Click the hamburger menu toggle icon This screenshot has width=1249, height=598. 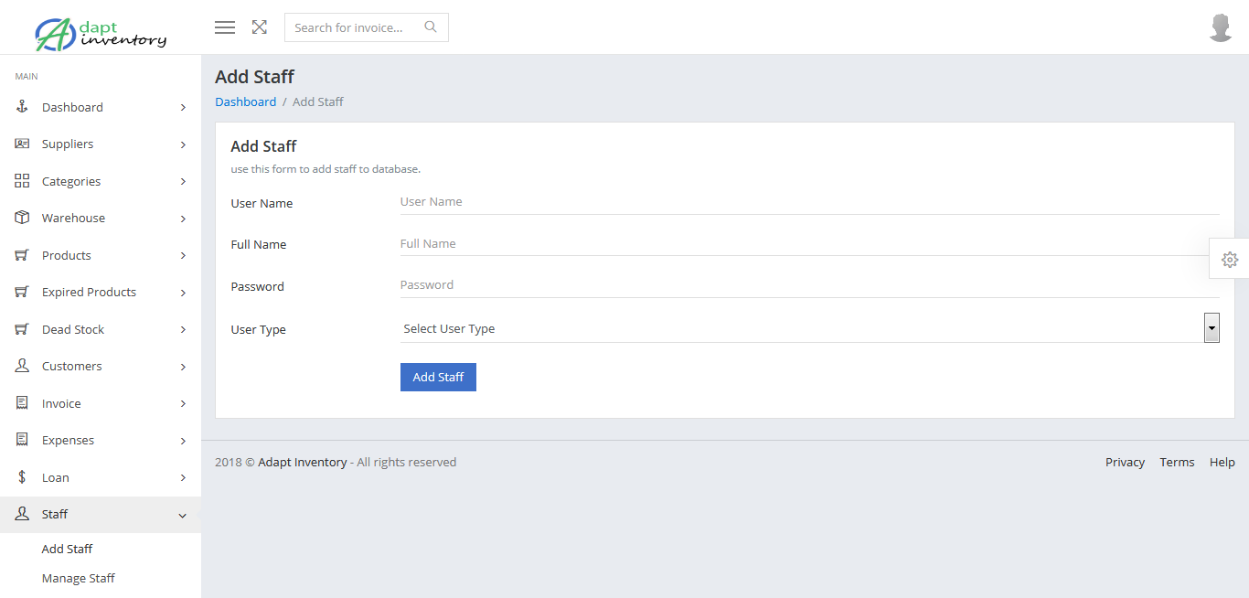(x=225, y=27)
